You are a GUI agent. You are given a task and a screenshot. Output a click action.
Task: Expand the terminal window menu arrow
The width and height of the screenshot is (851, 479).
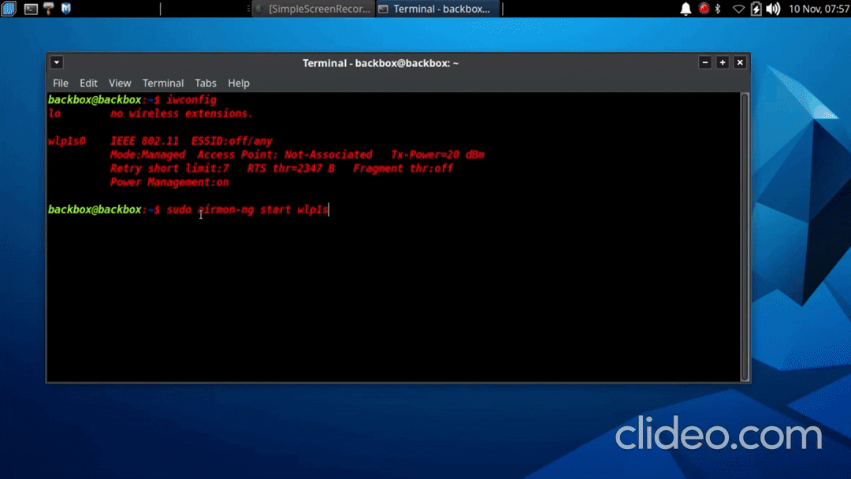(x=57, y=63)
